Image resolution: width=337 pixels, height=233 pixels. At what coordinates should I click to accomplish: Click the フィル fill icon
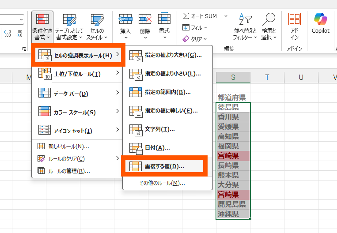[x=186, y=27]
